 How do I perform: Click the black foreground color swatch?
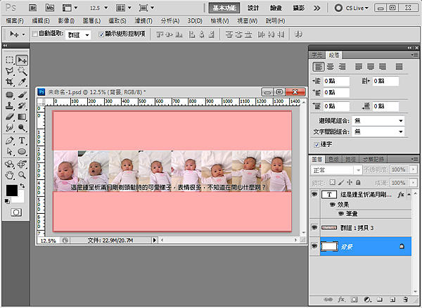click(13, 191)
